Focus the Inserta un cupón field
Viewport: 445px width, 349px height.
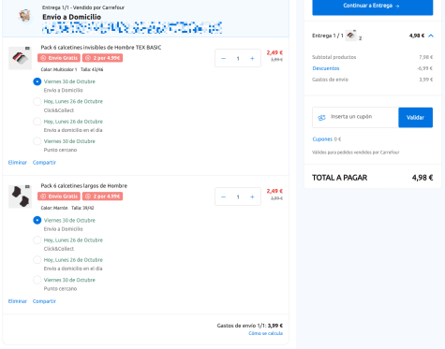[x=355, y=118]
